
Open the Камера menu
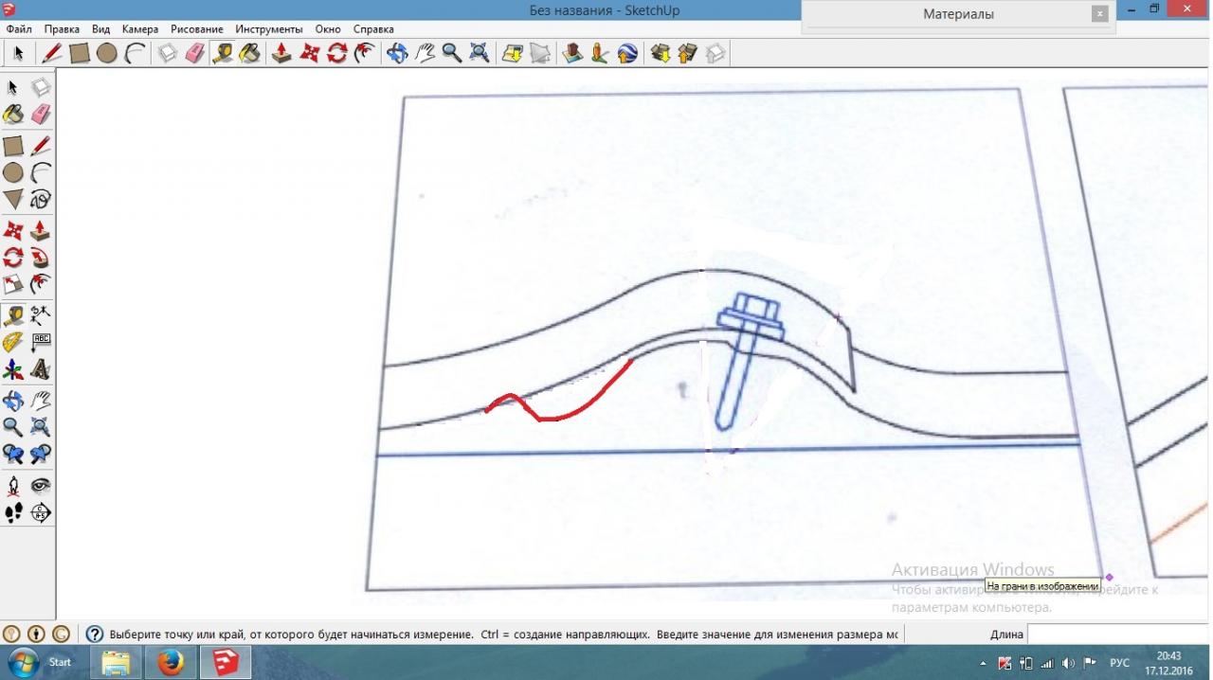pyautogui.click(x=140, y=29)
